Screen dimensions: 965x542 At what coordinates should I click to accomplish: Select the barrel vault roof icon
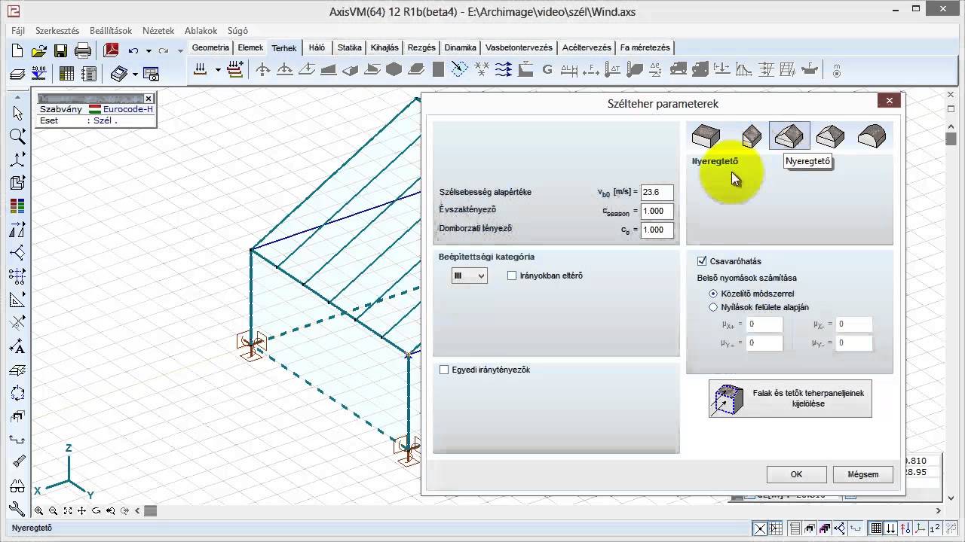872,136
